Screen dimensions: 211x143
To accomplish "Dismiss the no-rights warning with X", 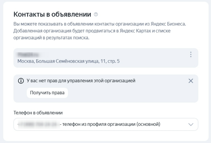I will (191, 81).
